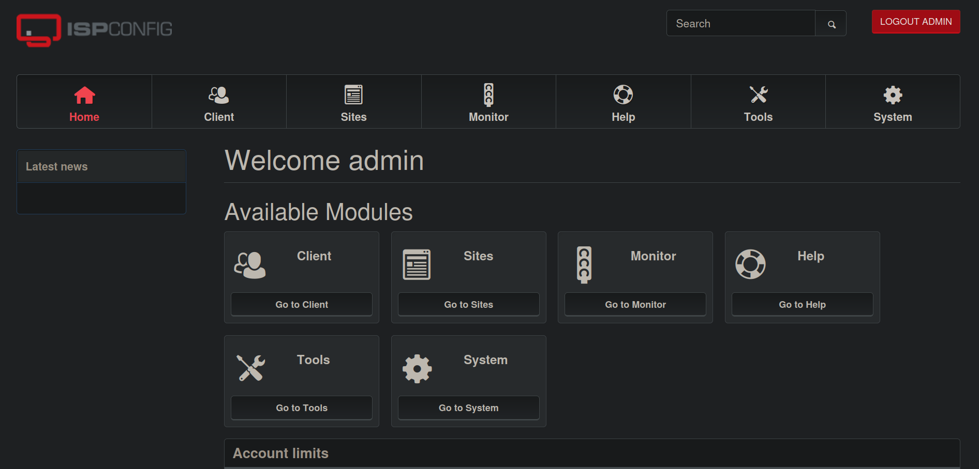Image resolution: width=979 pixels, height=469 pixels.
Task: Click the magnifier search button
Action: point(831,24)
